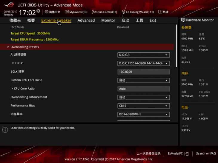Click the 40.75 x ratio value
218x163 pixels.
pyautogui.click(x=186, y=62)
